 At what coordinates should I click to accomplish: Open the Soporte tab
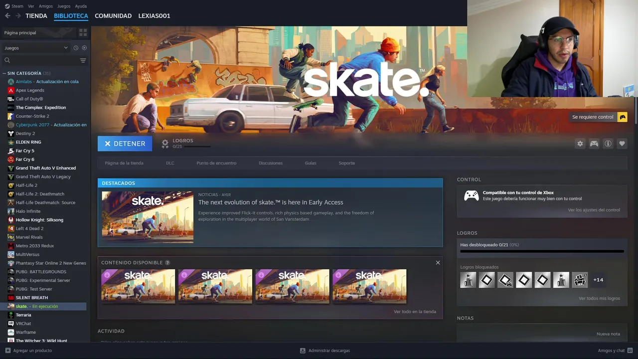pos(347,163)
